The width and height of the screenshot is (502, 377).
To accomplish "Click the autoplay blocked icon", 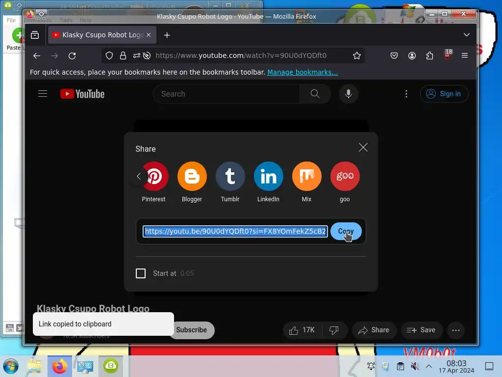I will [x=147, y=56].
